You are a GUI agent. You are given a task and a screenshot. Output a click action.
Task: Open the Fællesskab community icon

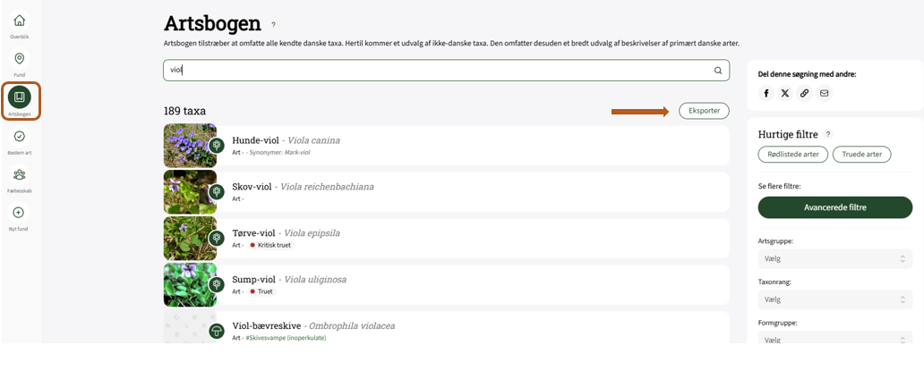pos(19,174)
